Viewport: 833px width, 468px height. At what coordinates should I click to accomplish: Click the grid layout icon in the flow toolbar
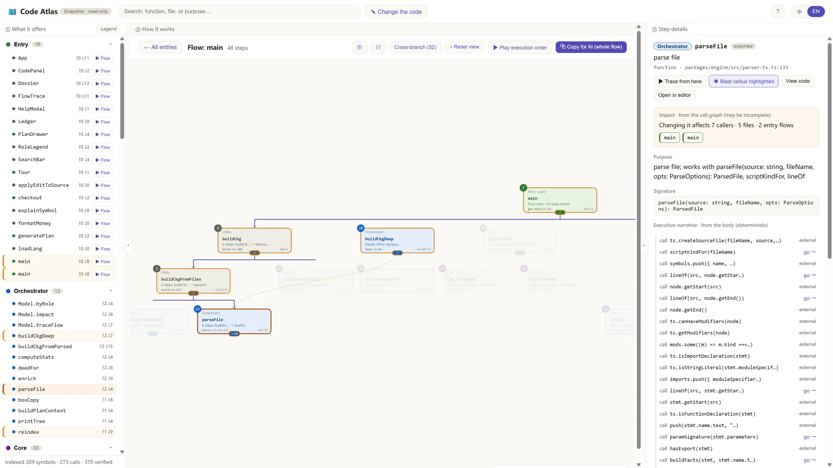click(360, 47)
